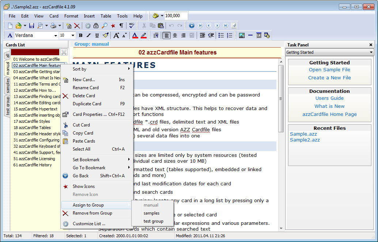The image size is (378, 242).
Task: Insert a picture using the image icon
Action: point(242,35)
